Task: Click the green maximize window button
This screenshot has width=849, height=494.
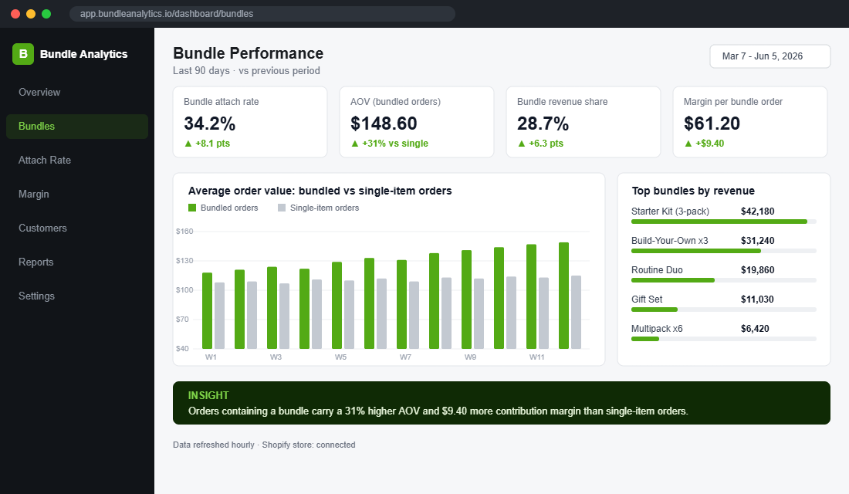Action: 46,14
